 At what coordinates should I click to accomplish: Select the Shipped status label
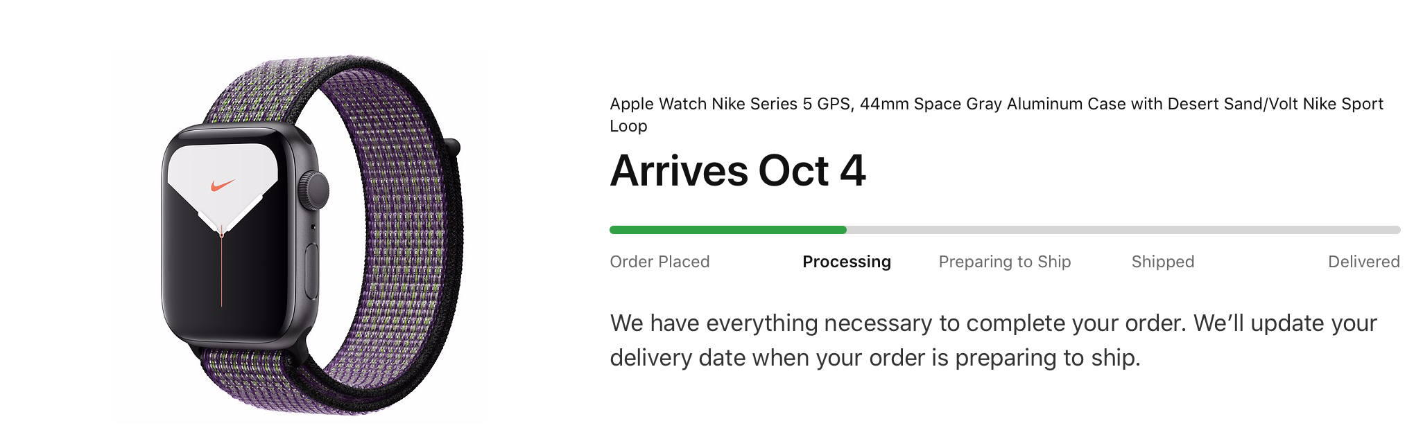coord(1163,262)
